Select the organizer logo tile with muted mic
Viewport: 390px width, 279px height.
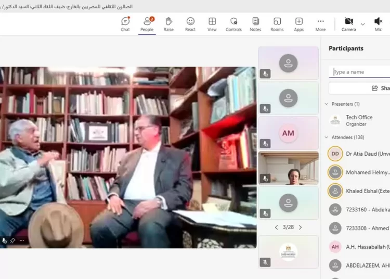tap(288, 252)
